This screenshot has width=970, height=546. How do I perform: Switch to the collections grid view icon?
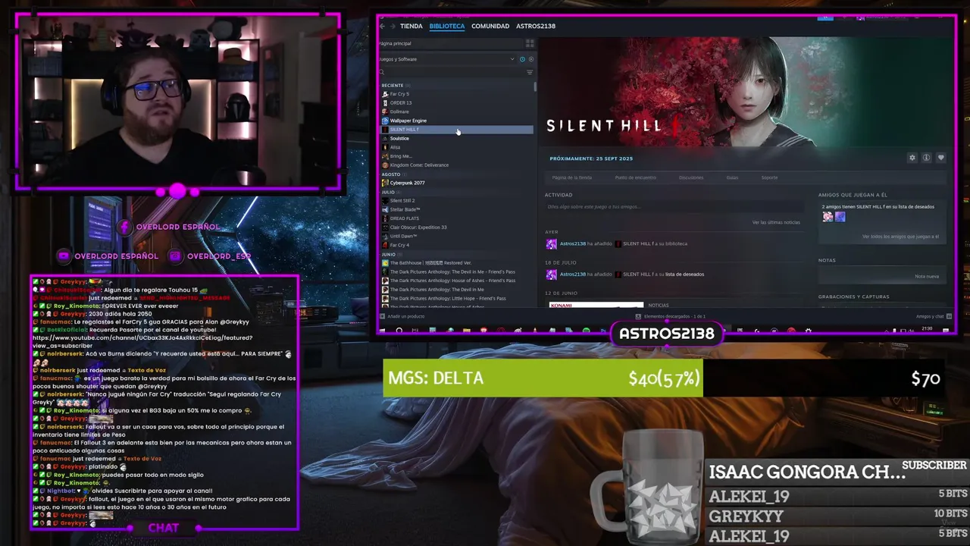[530, 43]
